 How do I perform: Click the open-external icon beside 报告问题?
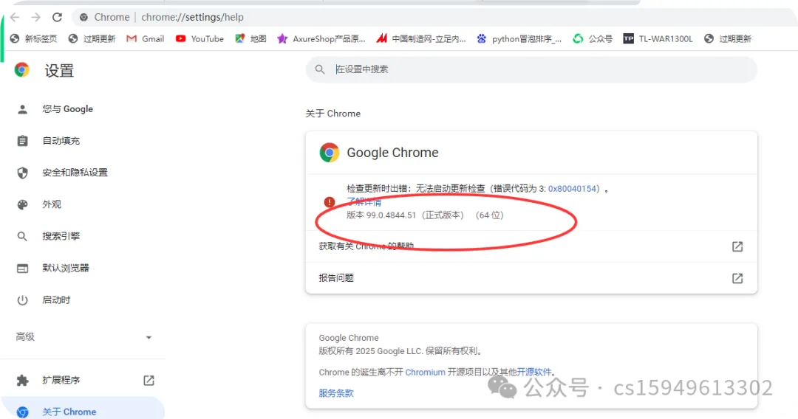click(x=737, y=278)
